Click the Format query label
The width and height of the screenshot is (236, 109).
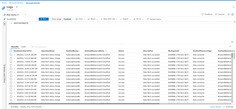[x=155, y=19]
